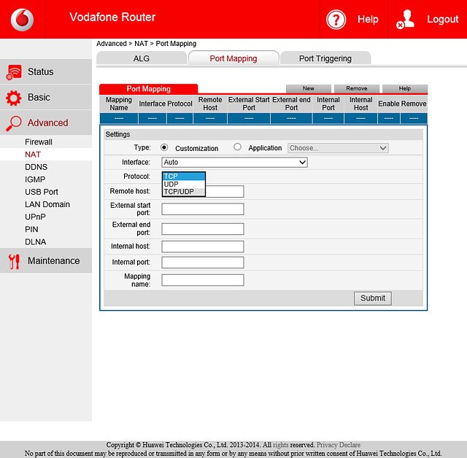Open USB Port settings in sidebar

click(x=42, y=192)
